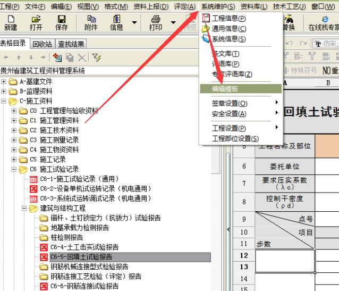Open the 安全设置(A) submenu

(241, 113)
